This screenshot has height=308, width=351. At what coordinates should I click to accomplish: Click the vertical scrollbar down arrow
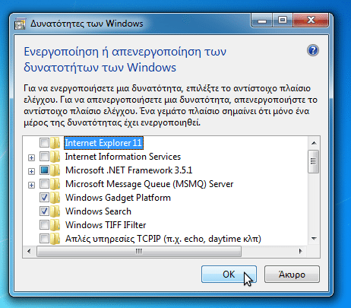coord(314,239)
